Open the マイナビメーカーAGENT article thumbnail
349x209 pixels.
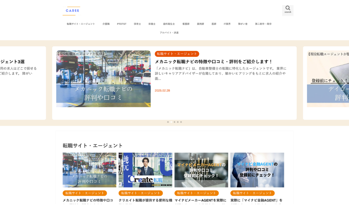[x=201, y=170]
